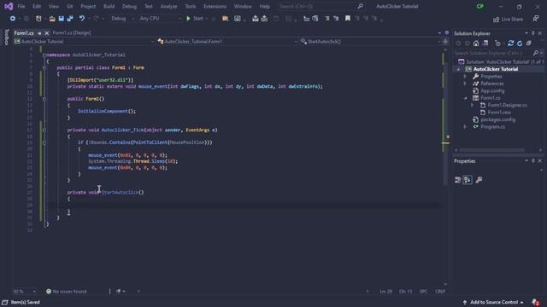Toggle a bookmark using the bookmark icon

(x=348, y=19)
